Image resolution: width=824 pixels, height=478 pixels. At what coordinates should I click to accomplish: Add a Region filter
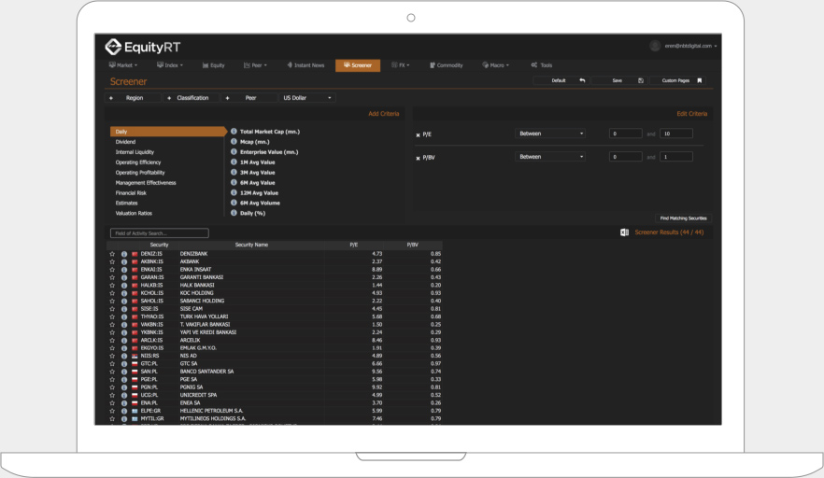point(133,98)
